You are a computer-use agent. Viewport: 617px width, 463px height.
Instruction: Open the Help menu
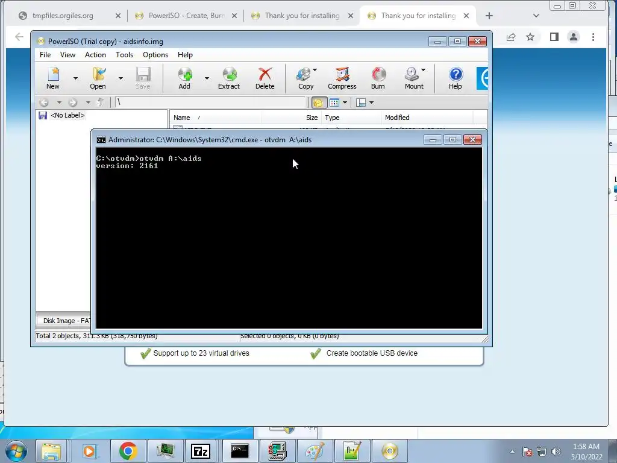185,55
